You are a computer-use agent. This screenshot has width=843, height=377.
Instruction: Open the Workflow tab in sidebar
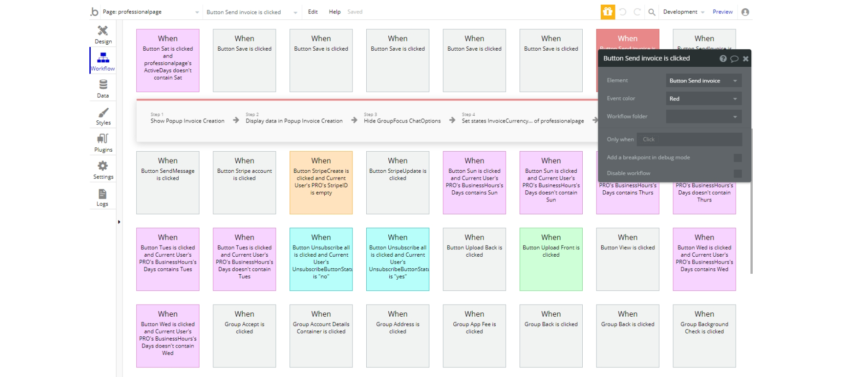click(103, 61)
